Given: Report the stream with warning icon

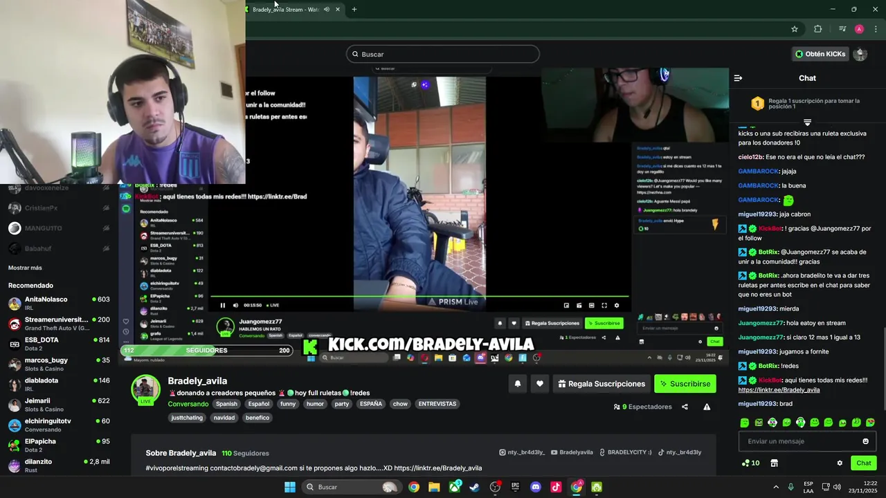Looking at the screenshot, I should (x=707, y=407).
